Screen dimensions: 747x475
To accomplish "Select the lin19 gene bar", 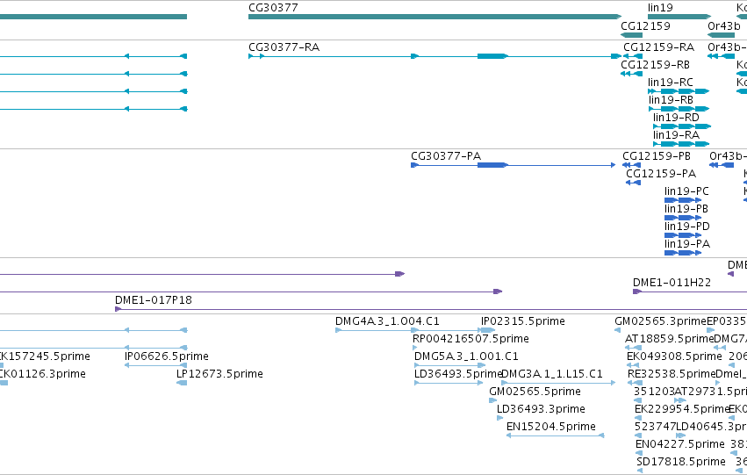I will coord(679,18).
